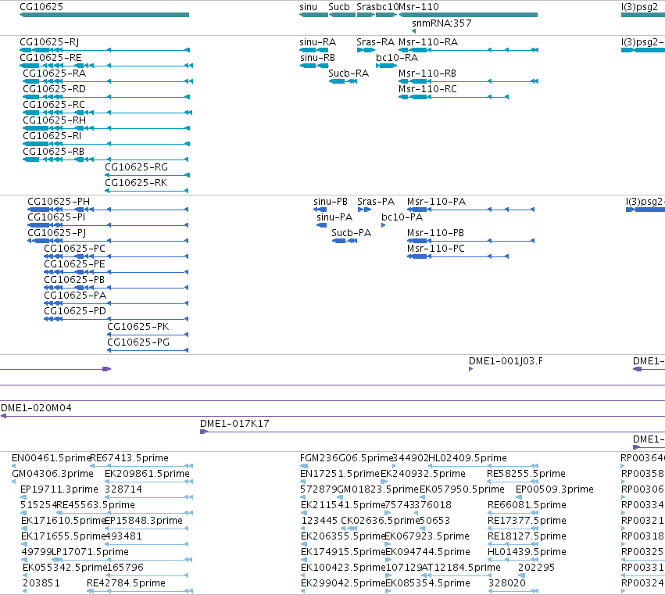Click Msr-110-PC protein label
This screenshot has width=665, height=595.
436,249
